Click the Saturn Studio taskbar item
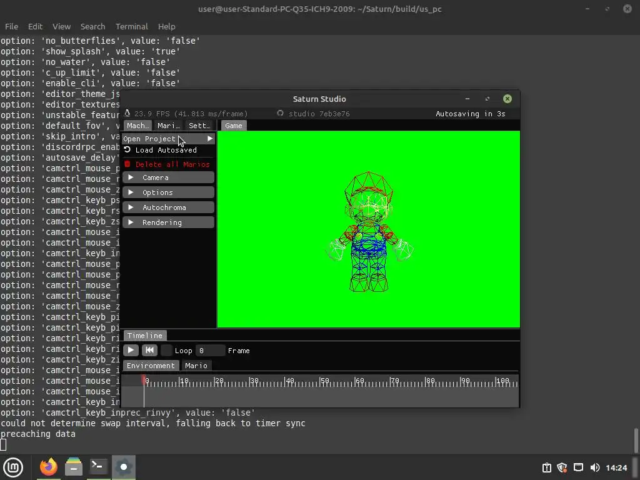640x480 pixels. (x=124, y=467)
